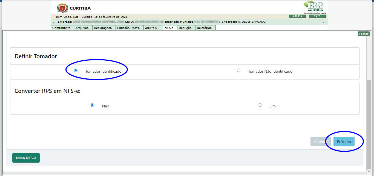374x176 pixels.
Task: Select the Tomador Não Identificado radio option
Action: point(238,71)
